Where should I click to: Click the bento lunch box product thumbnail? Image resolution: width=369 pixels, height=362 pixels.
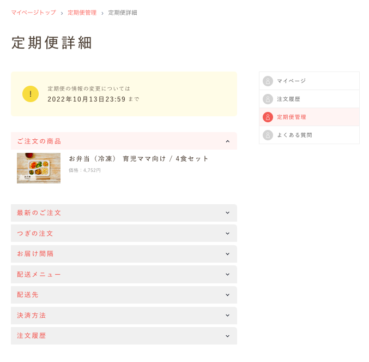click(39, 168)
